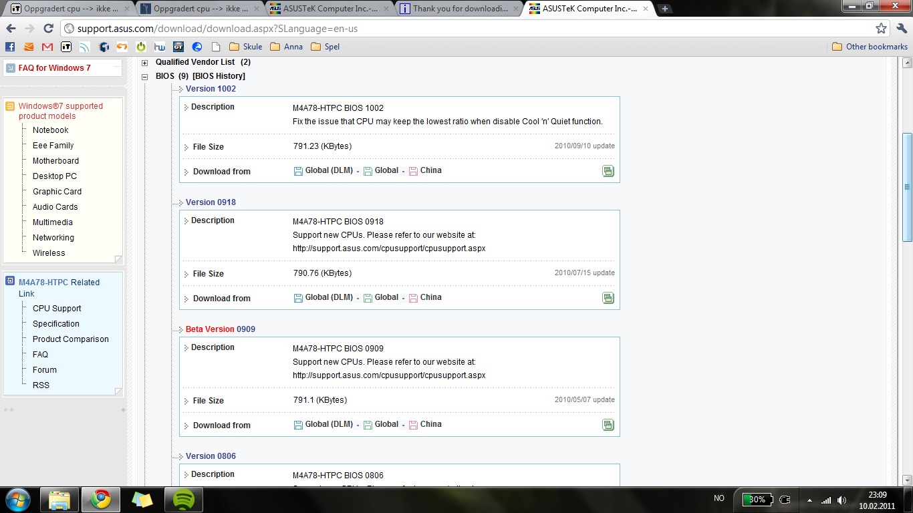The image size is (913, 513).
Task: Click the address bar URL field
Action: pyautogui.click(x=468, y=29)
